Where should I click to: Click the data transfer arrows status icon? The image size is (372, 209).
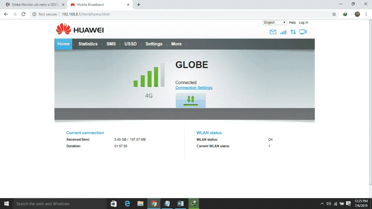(x=293, y=32)
